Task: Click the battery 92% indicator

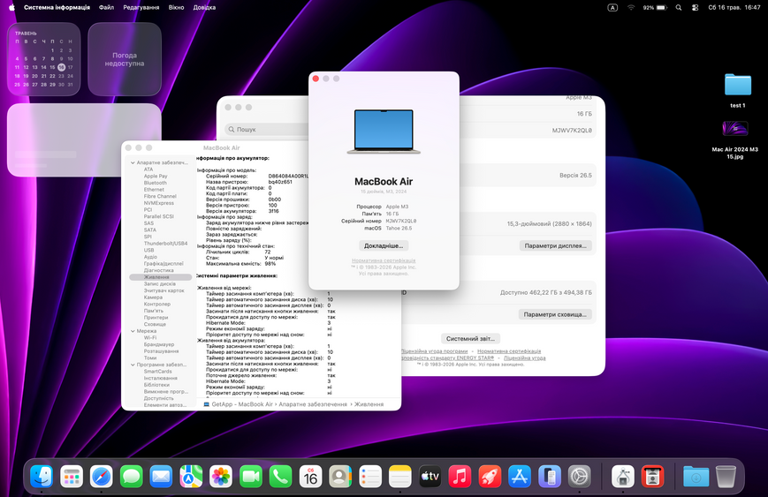Action: click(x=656, y=7)
